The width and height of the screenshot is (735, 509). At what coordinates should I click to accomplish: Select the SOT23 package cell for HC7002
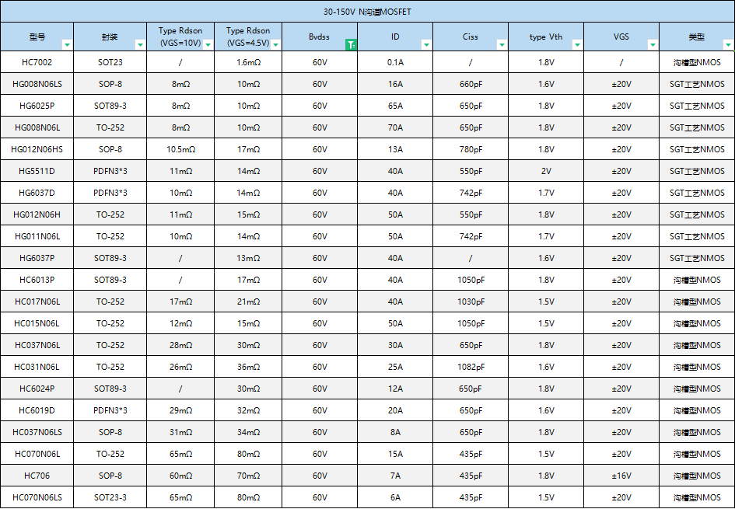[x=109, y=62]
